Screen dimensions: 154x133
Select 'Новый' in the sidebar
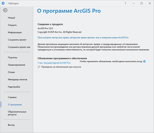click(12, 18)
